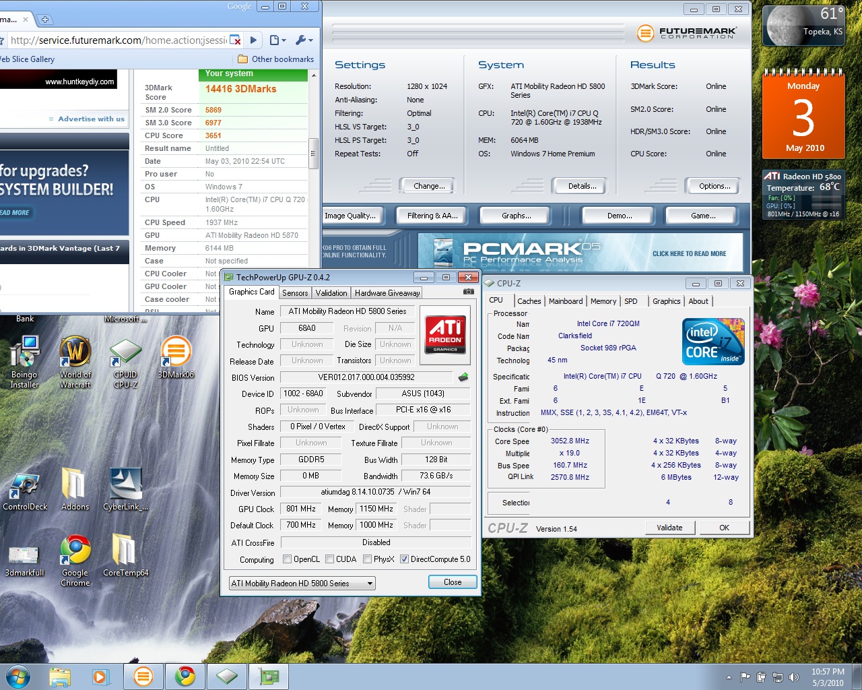Open the 3DMark06 desktop shortcut
Screen dimensions: 862x690
tap(176, 358)
